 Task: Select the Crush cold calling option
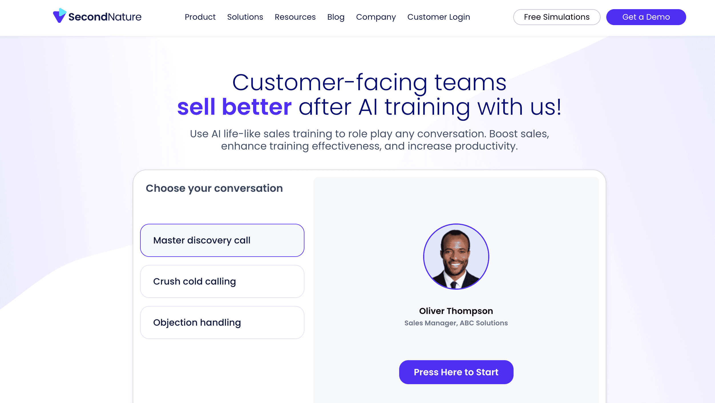pos(222,282)
